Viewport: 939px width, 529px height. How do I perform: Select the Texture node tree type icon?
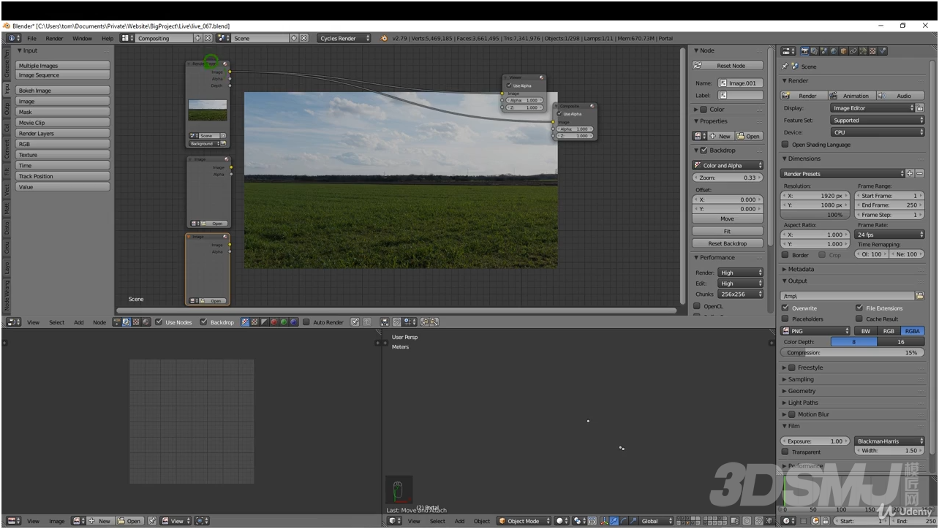coord(136,322)
